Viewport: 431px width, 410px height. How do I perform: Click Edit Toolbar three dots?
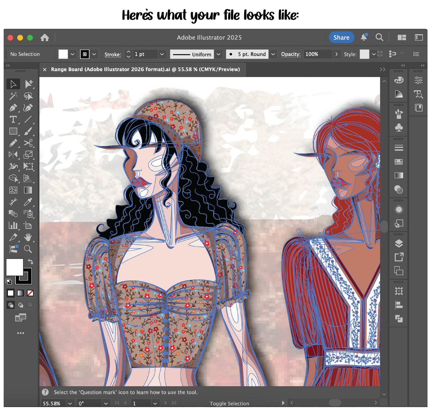pos(20,333)
